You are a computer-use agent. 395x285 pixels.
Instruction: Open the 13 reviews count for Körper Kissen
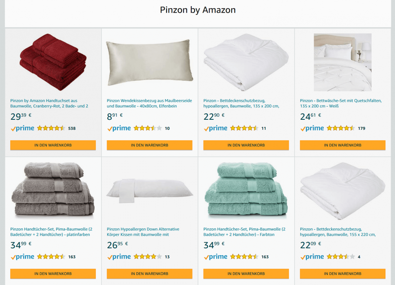(x=167, y=257)
